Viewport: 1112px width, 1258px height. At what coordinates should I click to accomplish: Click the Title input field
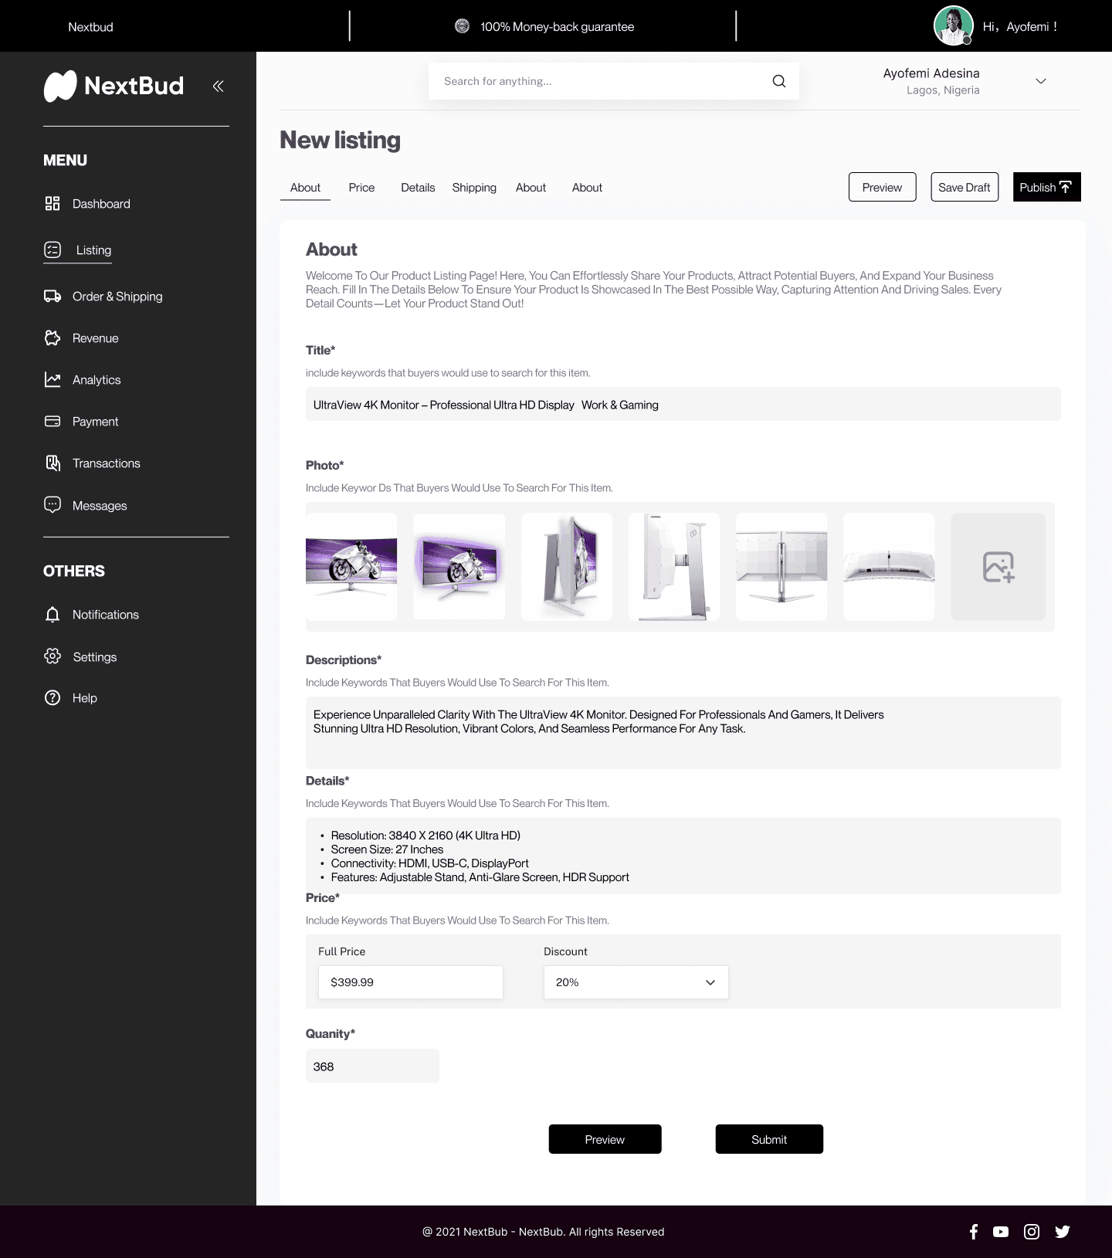683,405
